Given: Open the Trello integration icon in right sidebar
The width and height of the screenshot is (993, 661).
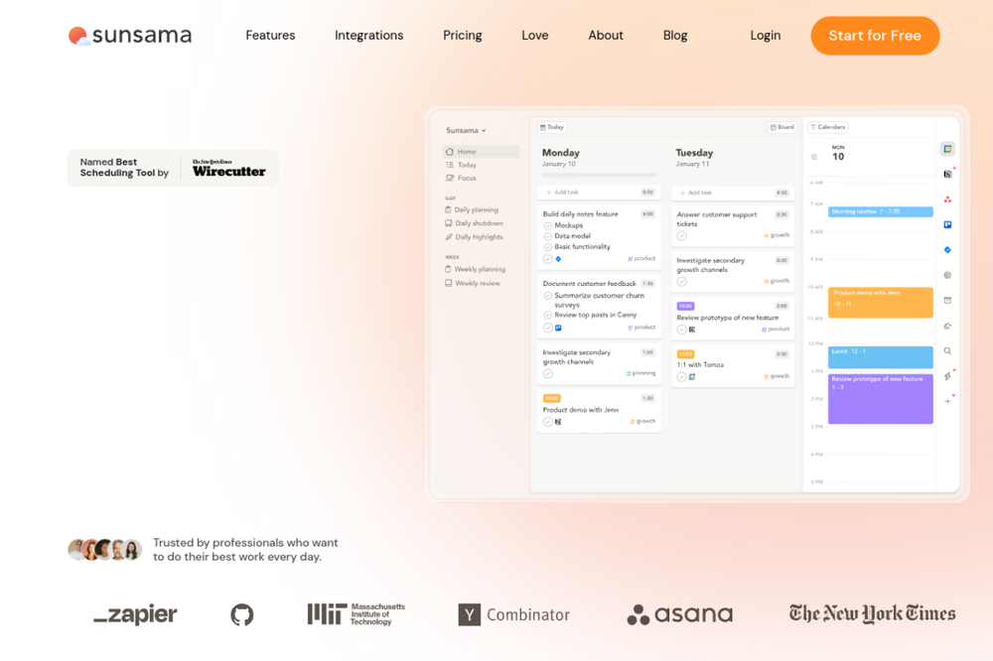Looking at the screenshot, I should point(947,224).
